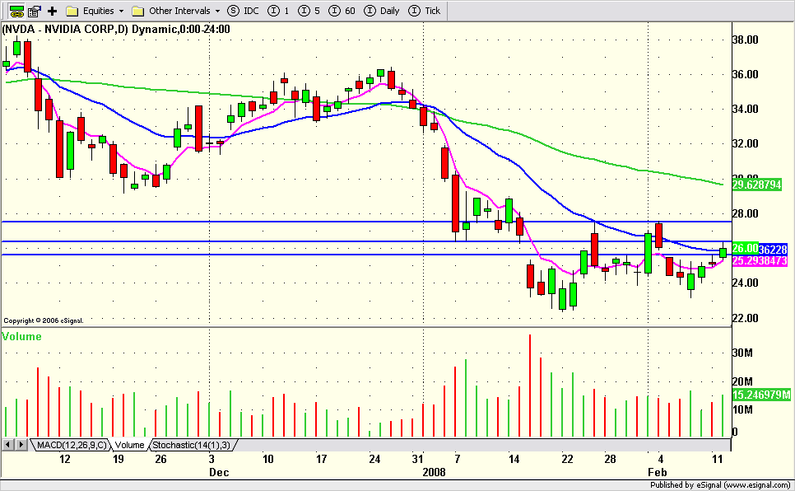Click the left tab-scroll arrow
The width and height of the screenshot is (795, 491).
tap(7, 445)
